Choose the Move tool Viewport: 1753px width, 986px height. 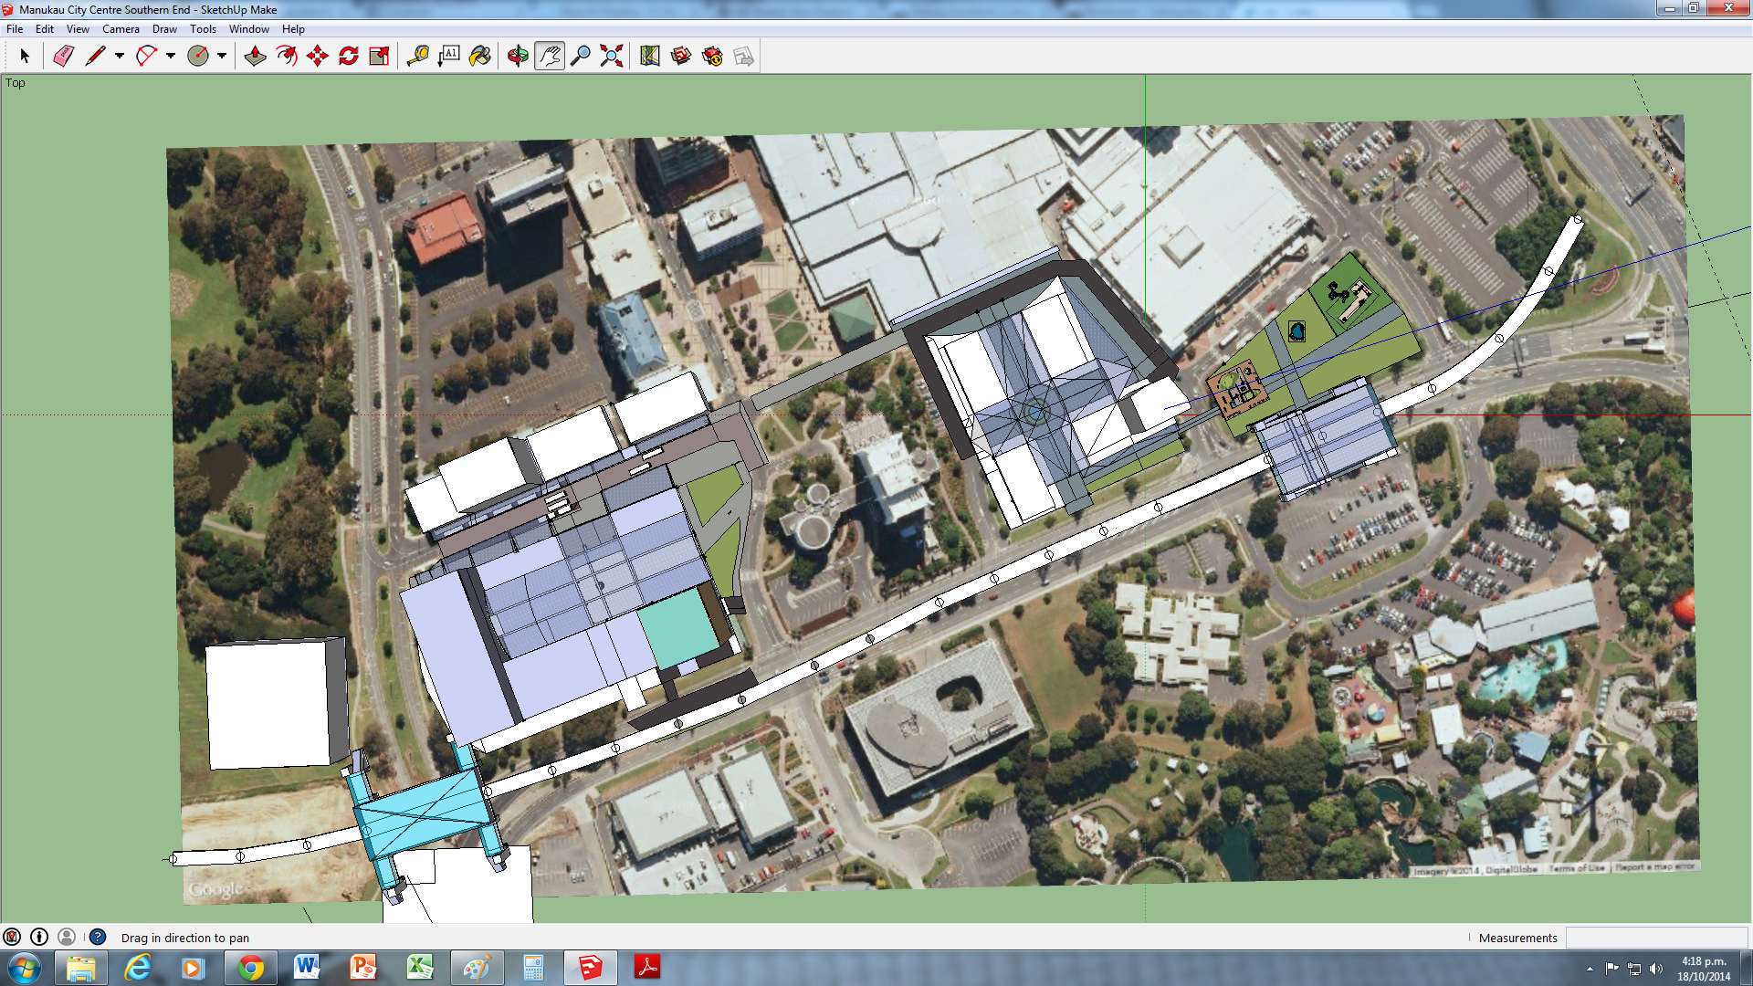[x=318, y=57]
